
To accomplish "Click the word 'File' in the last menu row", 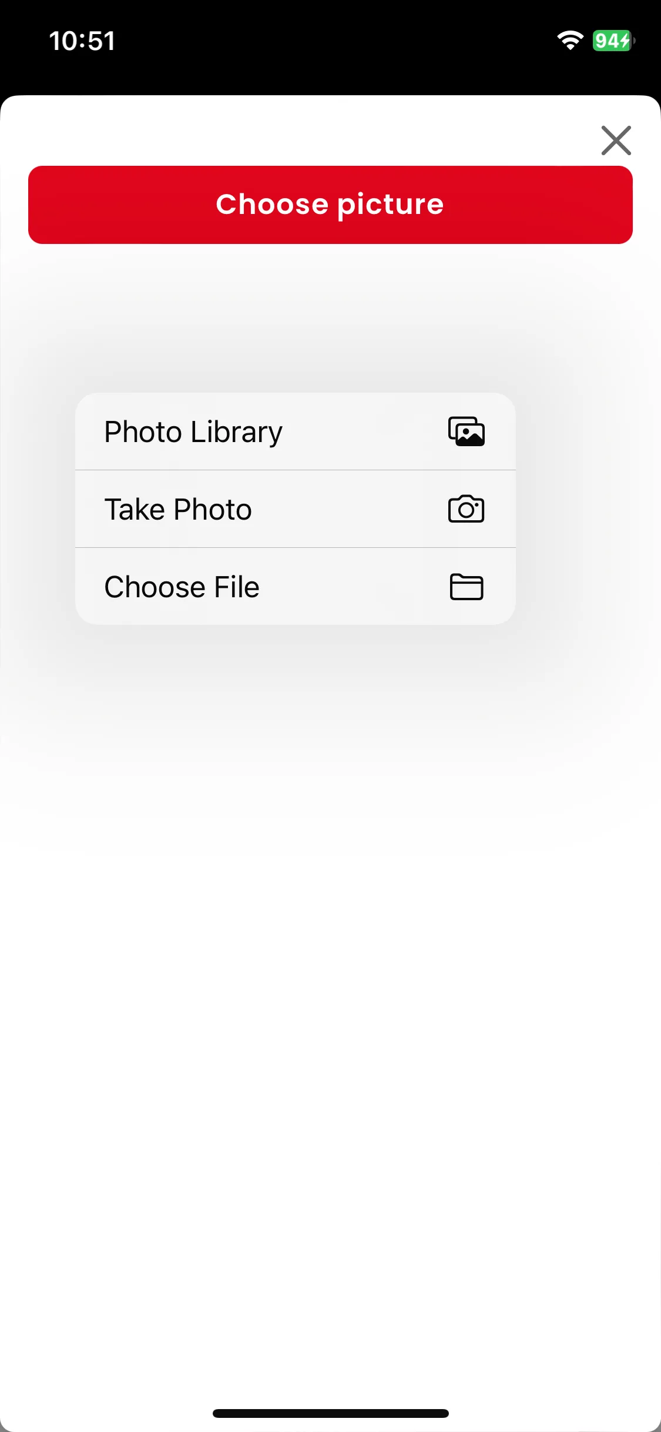I will coord(237,587).
